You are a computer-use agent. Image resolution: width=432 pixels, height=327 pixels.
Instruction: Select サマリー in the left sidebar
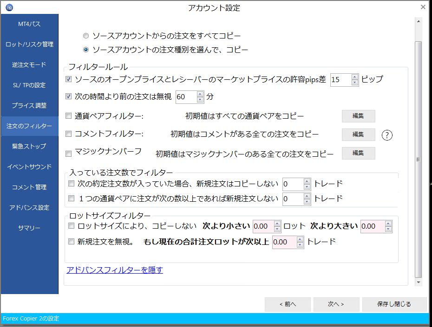[x=29, y=227]
